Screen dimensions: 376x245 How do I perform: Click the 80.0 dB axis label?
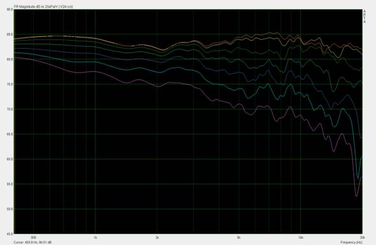point(9,59)
